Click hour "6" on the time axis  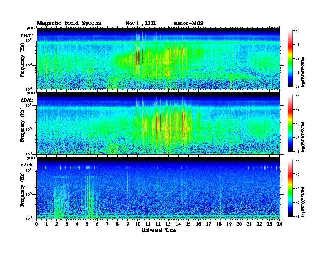pos(97,224)
